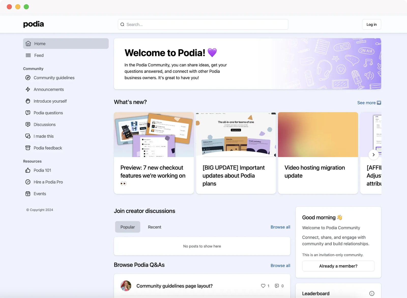Click the I made this chat icon
The height and width of the screenshot is (298, 407).
tap(28, 136)
